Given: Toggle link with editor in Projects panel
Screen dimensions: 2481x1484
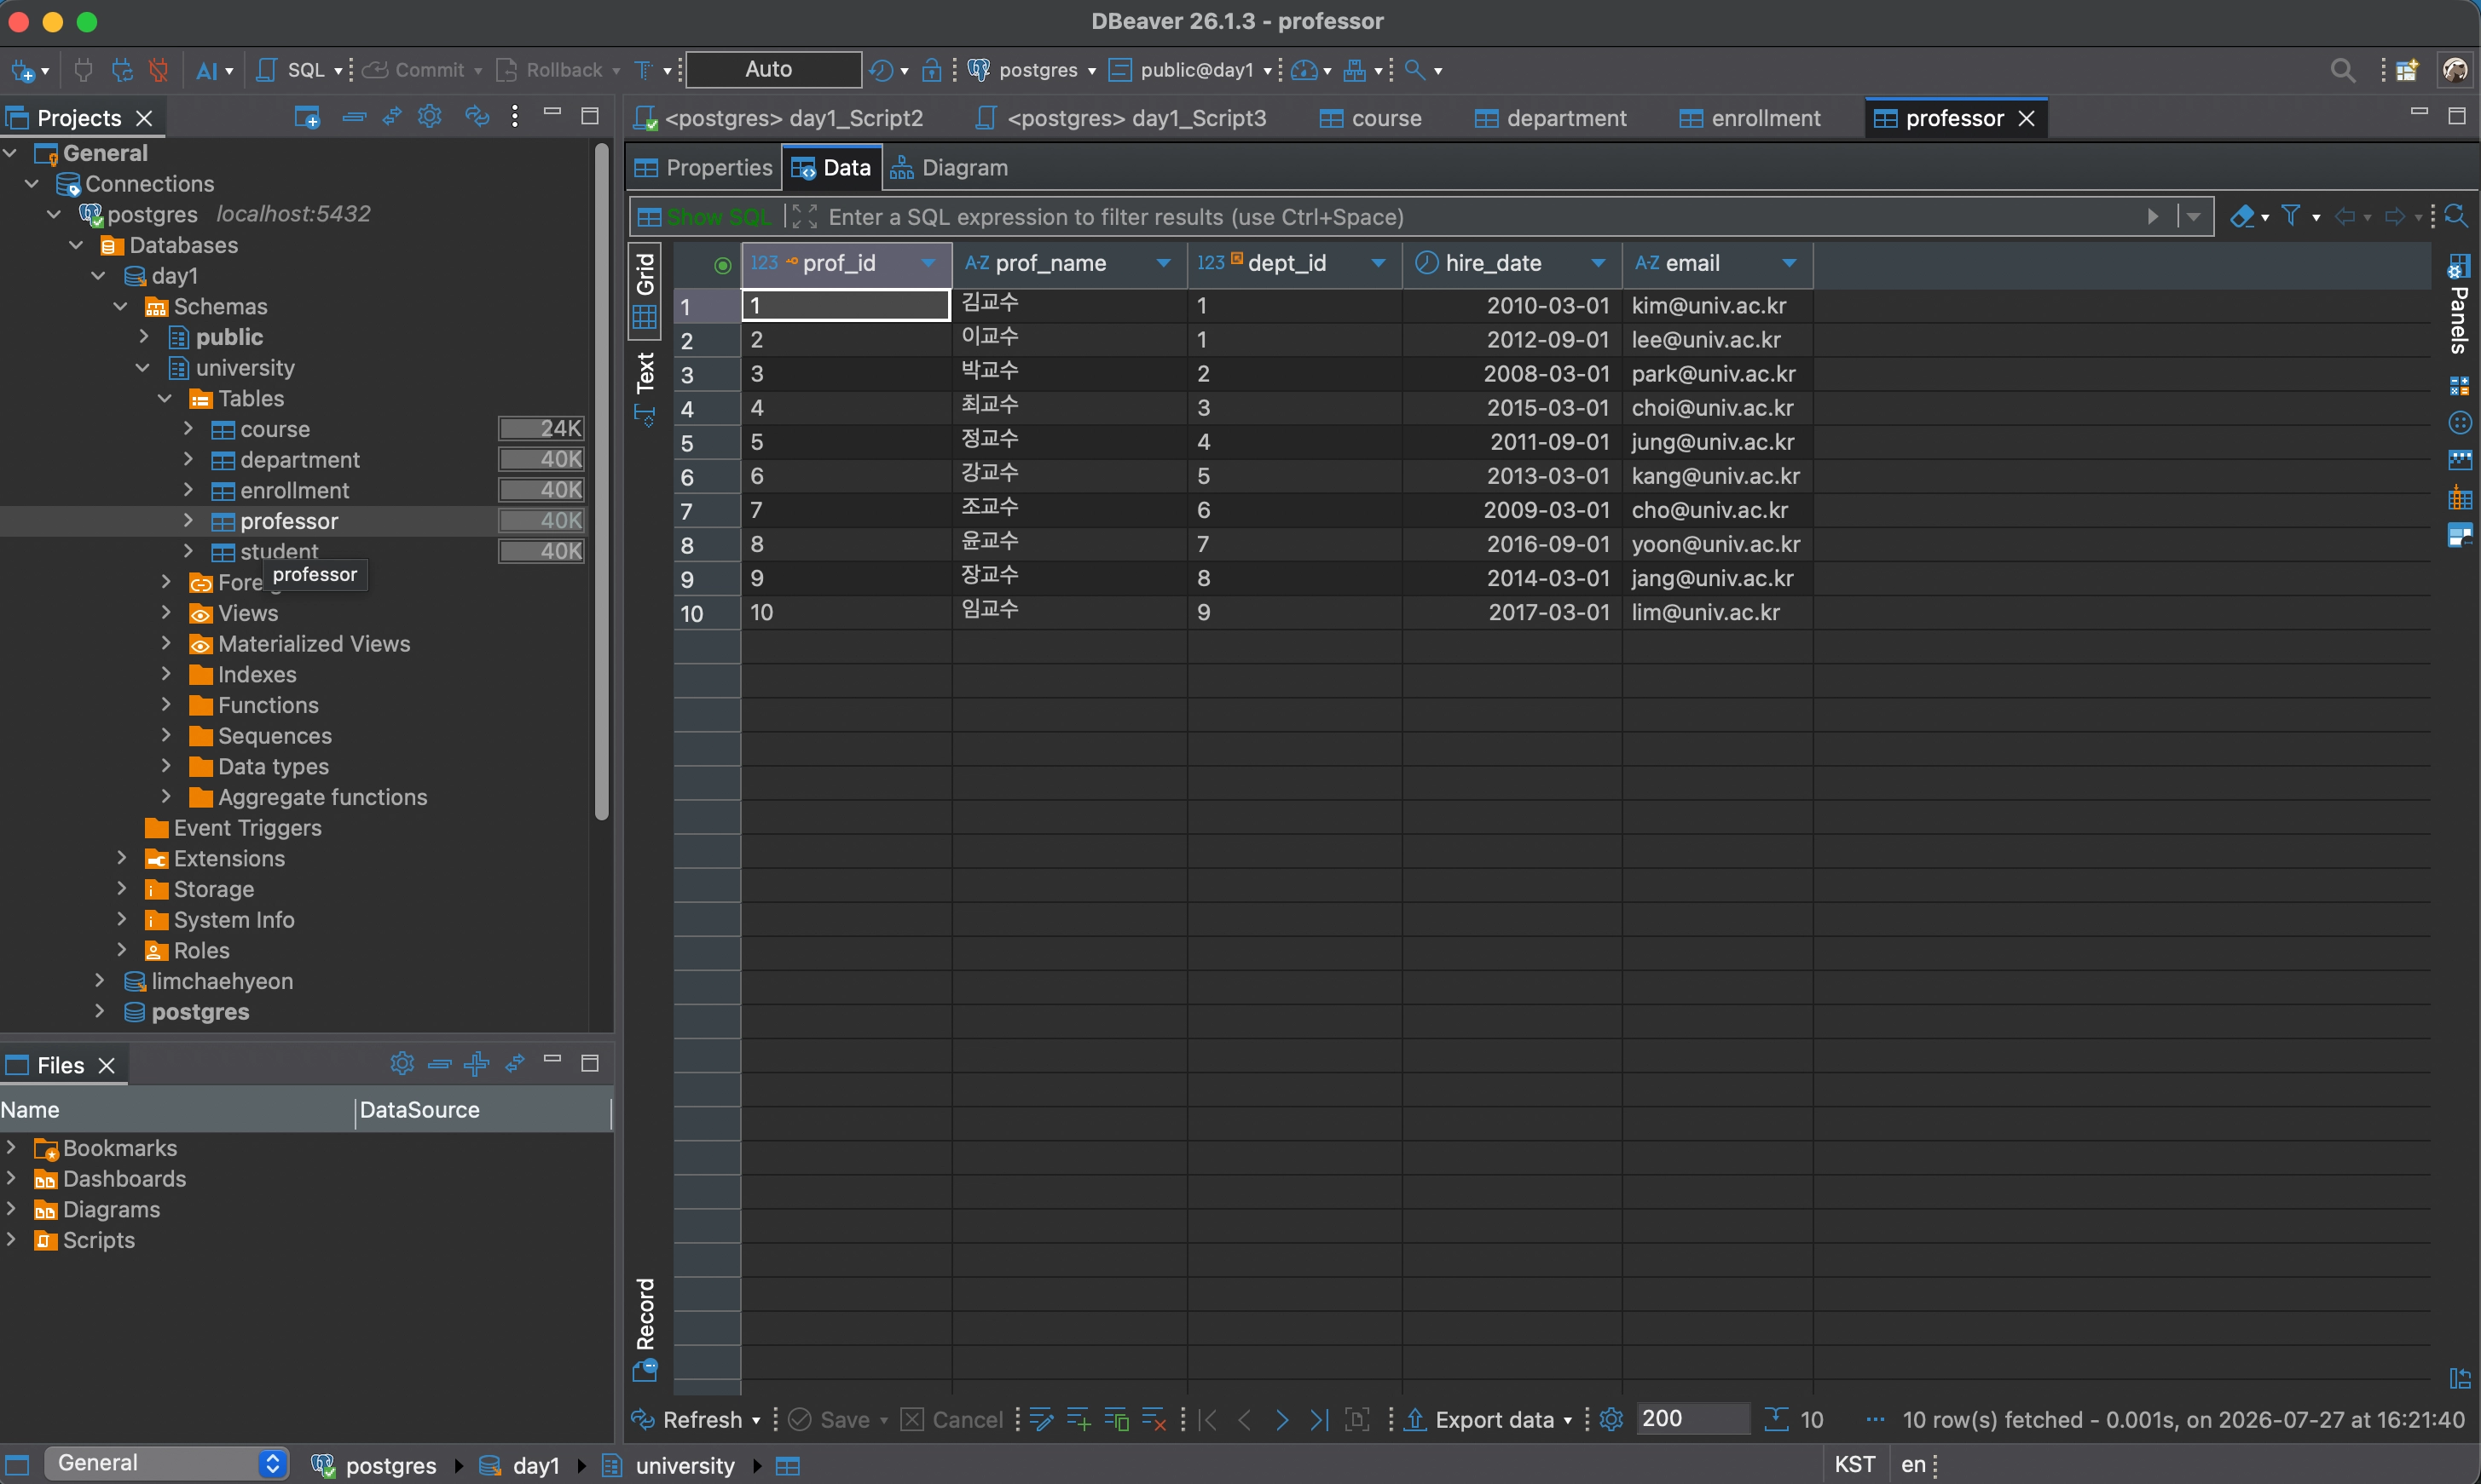Looking at the screenshot, I should coord(391,117).
